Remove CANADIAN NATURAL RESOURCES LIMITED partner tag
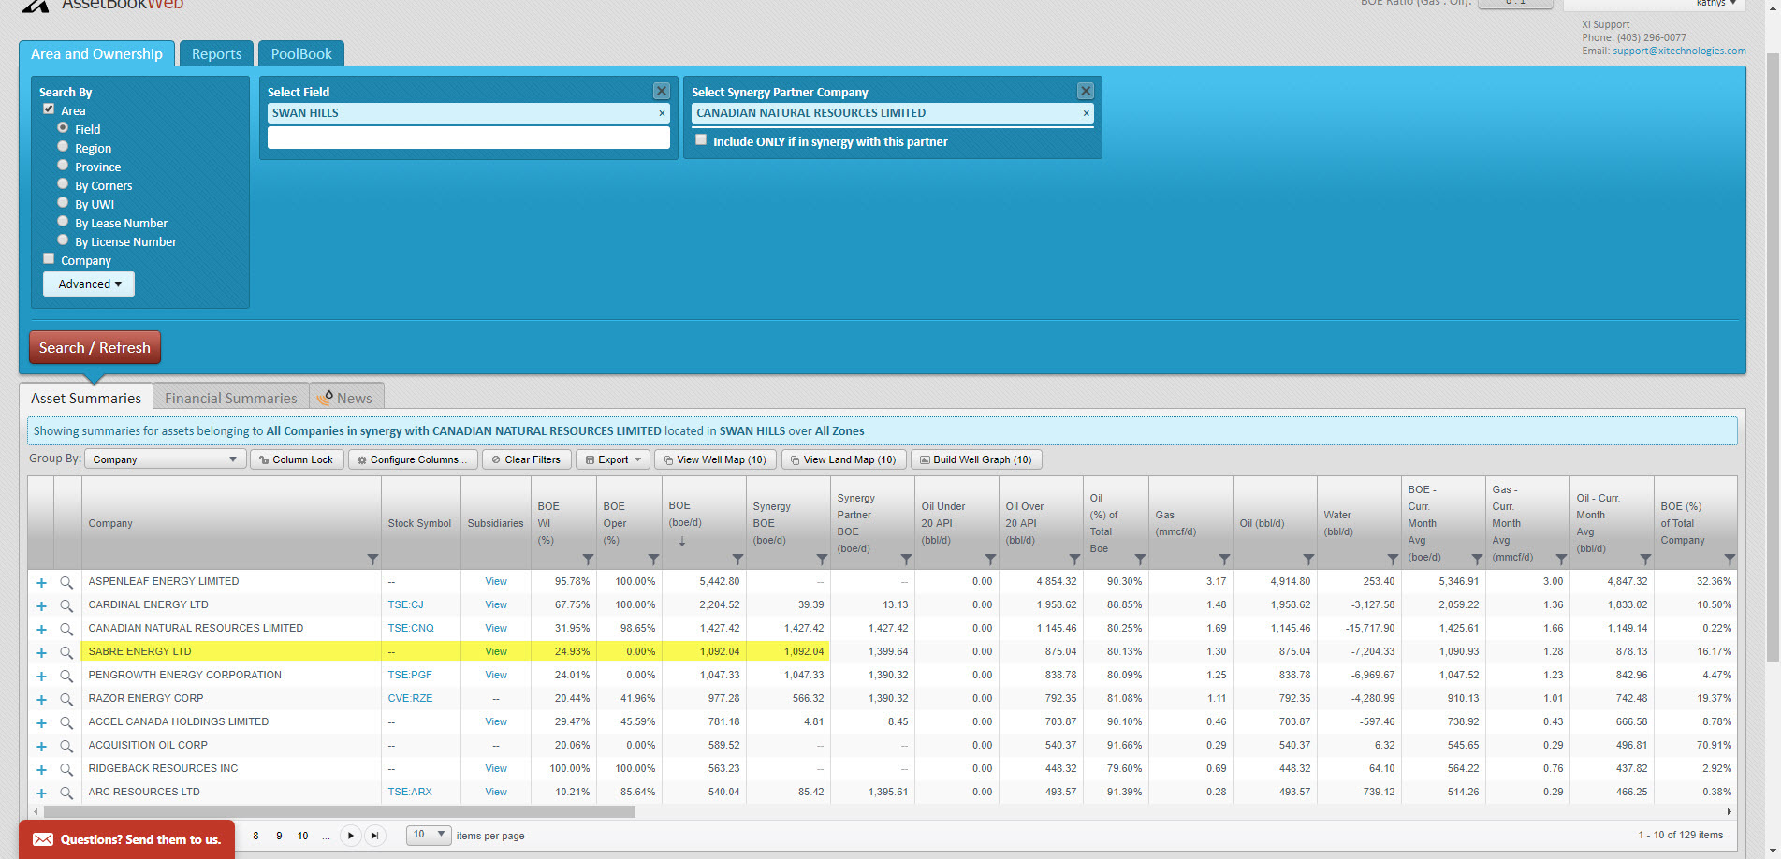The height and width of the screenshot is (859, 1781). pyautogui.click(x=1086, y=113)
